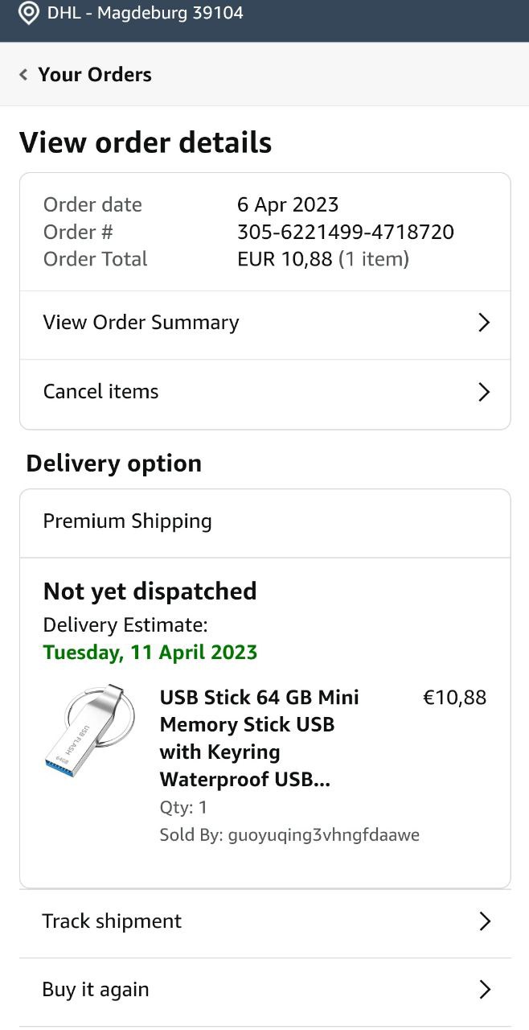Tap the Not yet dispatched status heading
Viewport: 529px width, 1030px height.
tap(150, 591)
